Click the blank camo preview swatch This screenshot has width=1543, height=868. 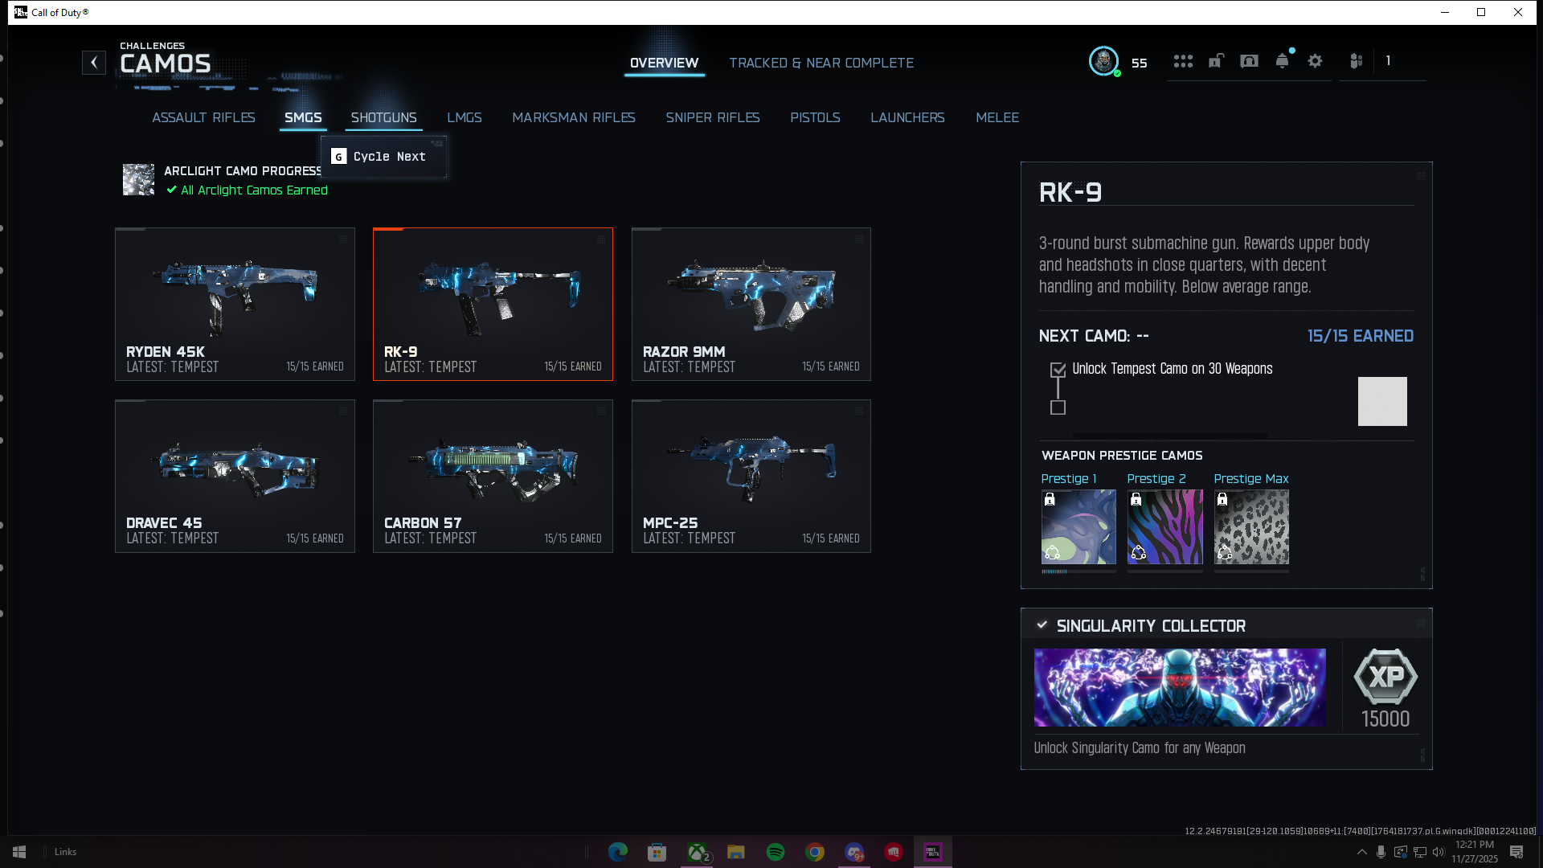(1382, 401)
